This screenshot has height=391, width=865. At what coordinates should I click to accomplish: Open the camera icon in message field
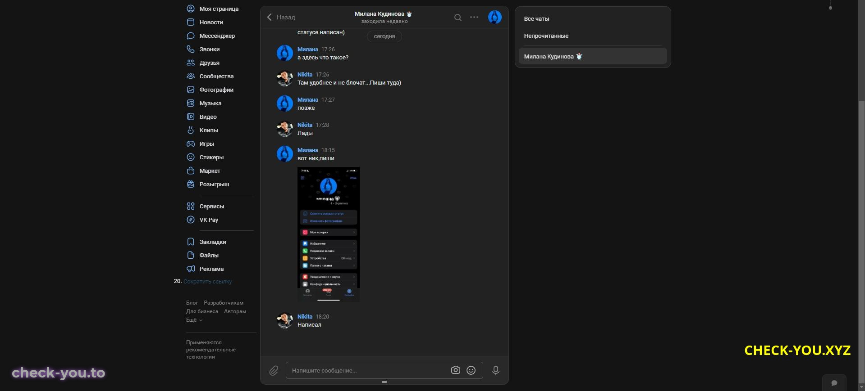coord(456,370)
